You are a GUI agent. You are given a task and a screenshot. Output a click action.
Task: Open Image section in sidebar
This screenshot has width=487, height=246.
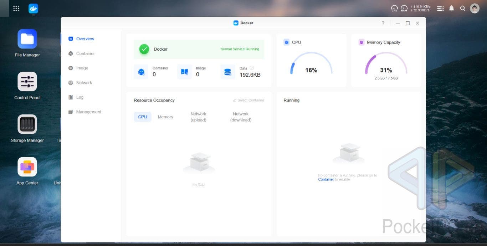coord(82,68)
